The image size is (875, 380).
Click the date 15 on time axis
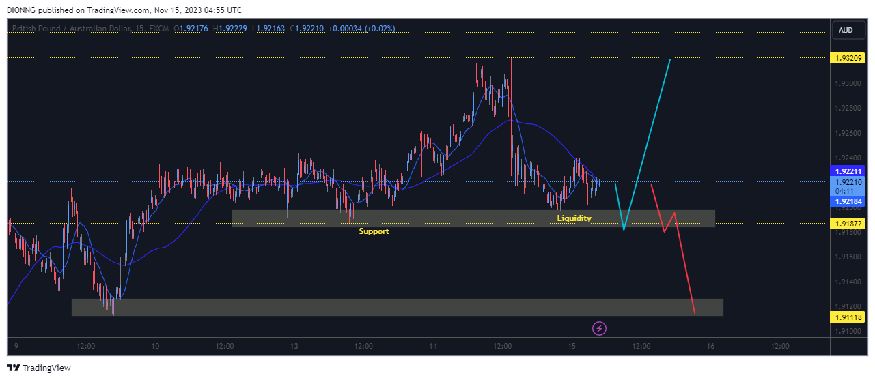click(x=572, y=347)
